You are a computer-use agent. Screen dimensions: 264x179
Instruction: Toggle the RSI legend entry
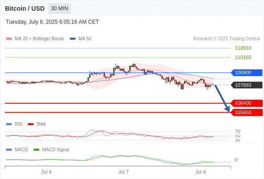pos(14,124)
